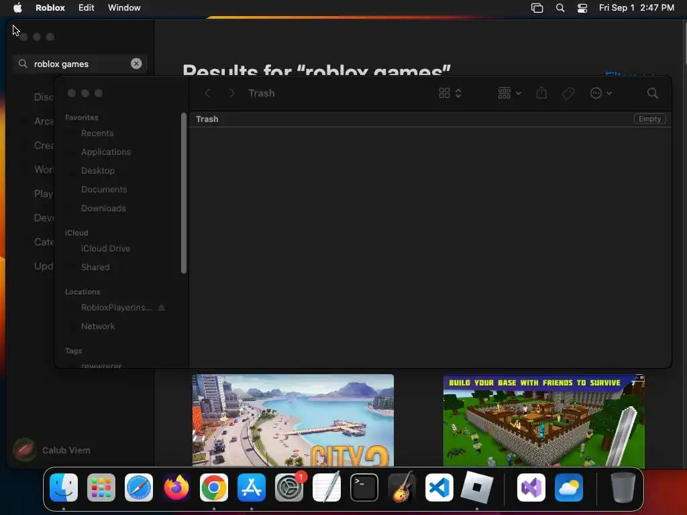
Task: Open the Edit menu
Action: (87, 8)
